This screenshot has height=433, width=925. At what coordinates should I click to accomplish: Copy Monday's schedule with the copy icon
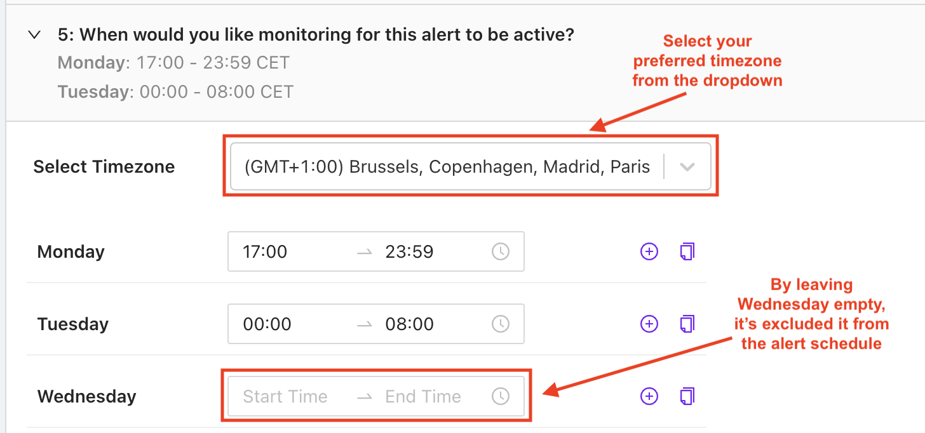click(x=687, y=252)
